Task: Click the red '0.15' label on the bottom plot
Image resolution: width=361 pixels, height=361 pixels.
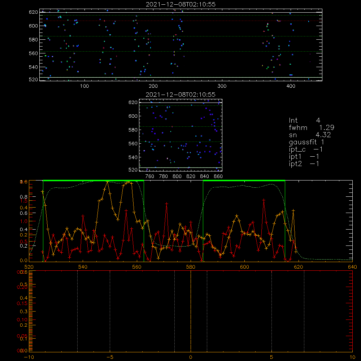Action: click(x=22, y=304)
